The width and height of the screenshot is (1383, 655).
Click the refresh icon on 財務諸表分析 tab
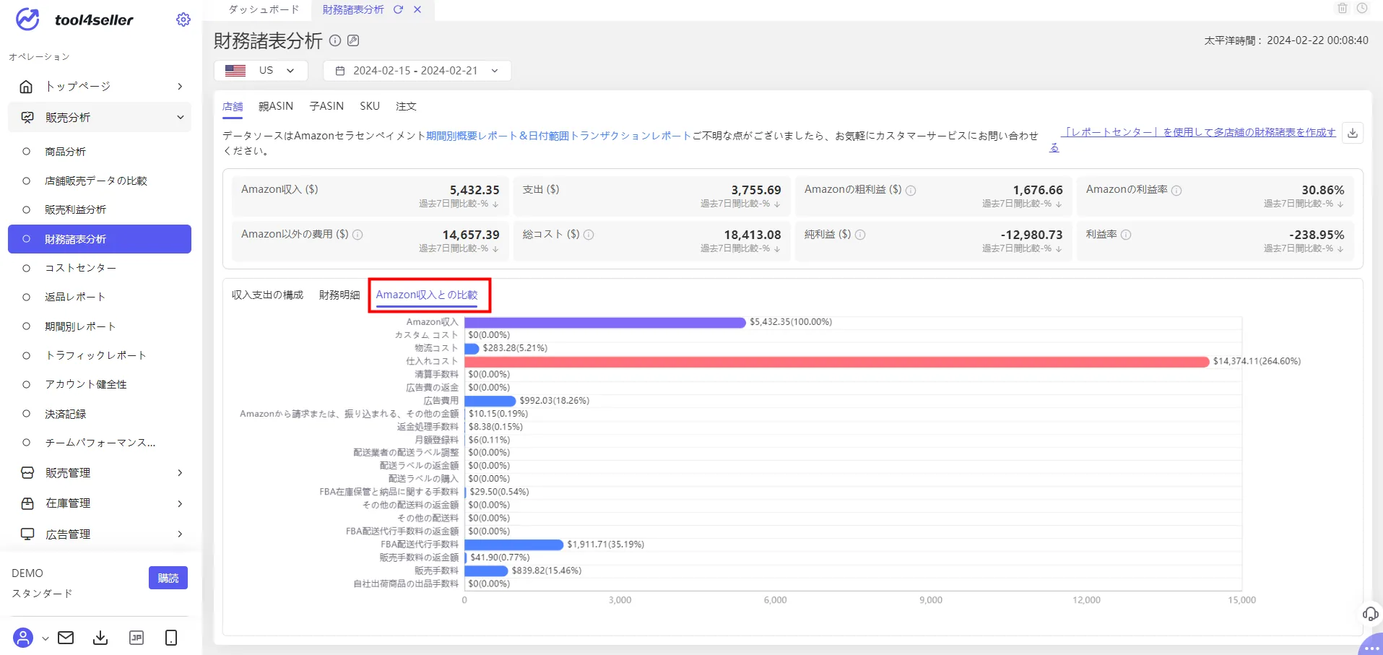pos(398,9)
